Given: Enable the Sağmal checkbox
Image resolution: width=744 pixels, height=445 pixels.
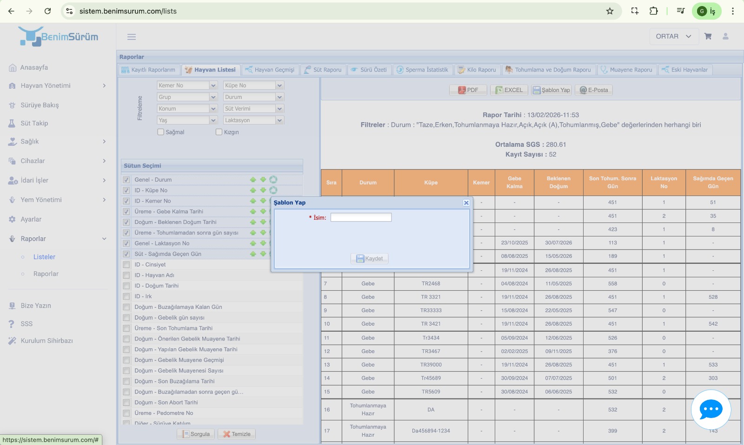Looking at the screenshot, I should [161, 132].
